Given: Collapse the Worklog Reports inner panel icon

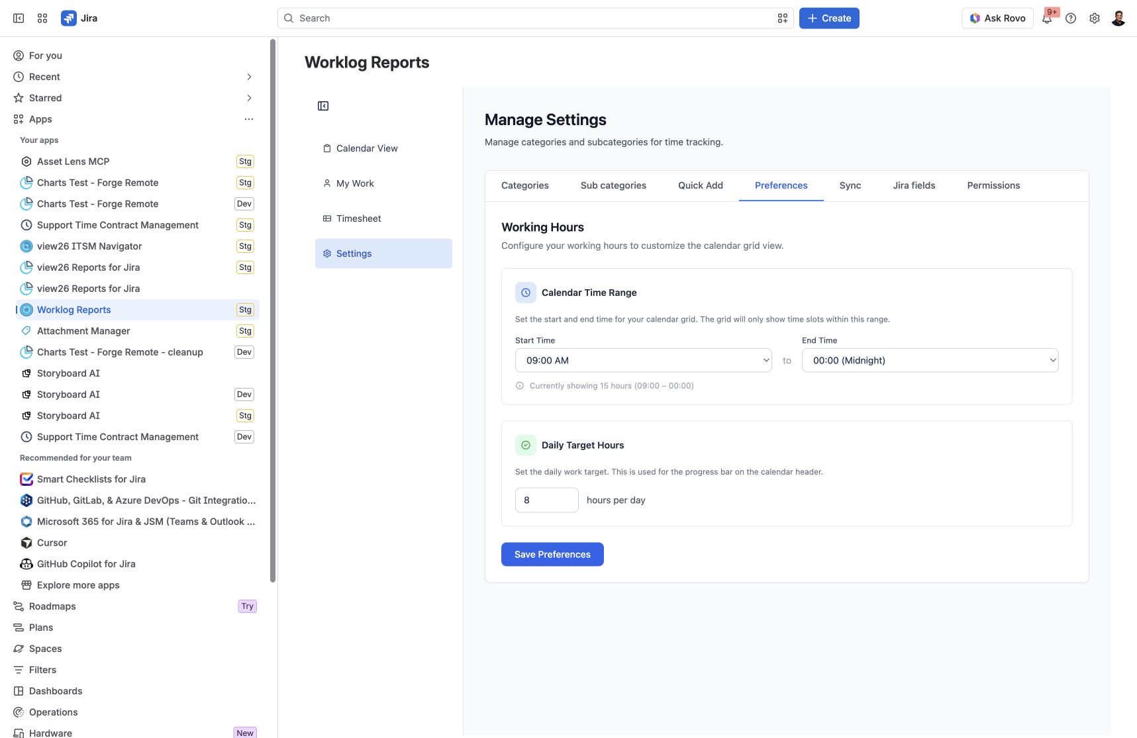Looking at the screenshot, I should tap(323, 106).
